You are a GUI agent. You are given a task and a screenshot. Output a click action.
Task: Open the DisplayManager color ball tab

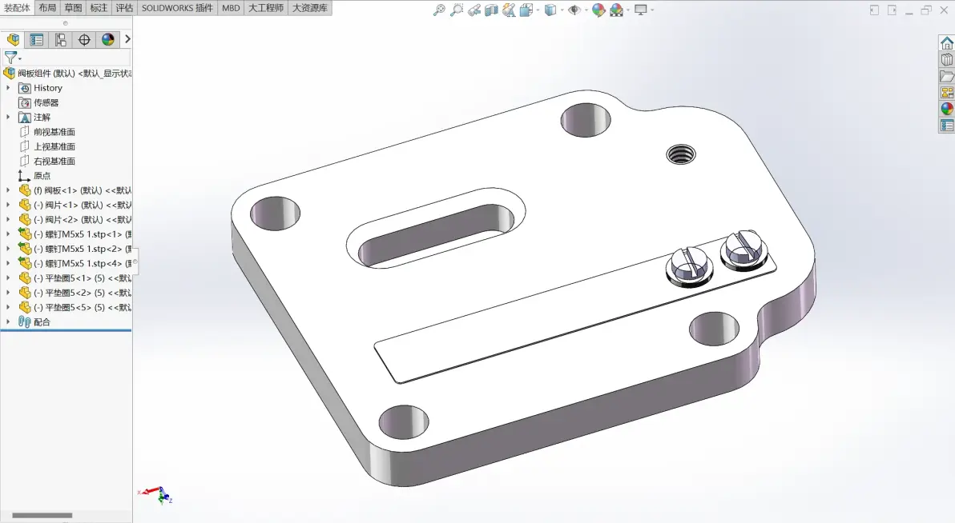[x=108, y=40]
